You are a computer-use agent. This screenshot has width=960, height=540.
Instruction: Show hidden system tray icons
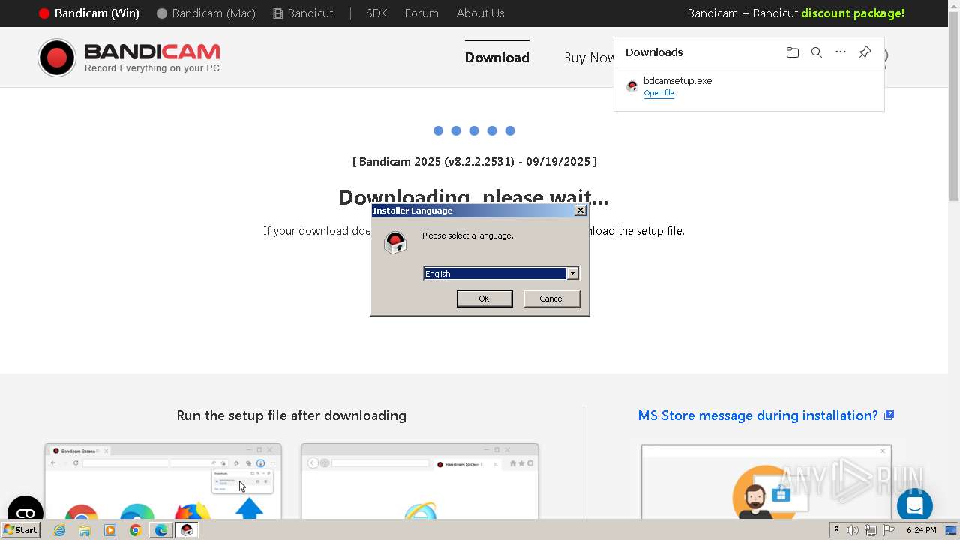coord(837,530)
